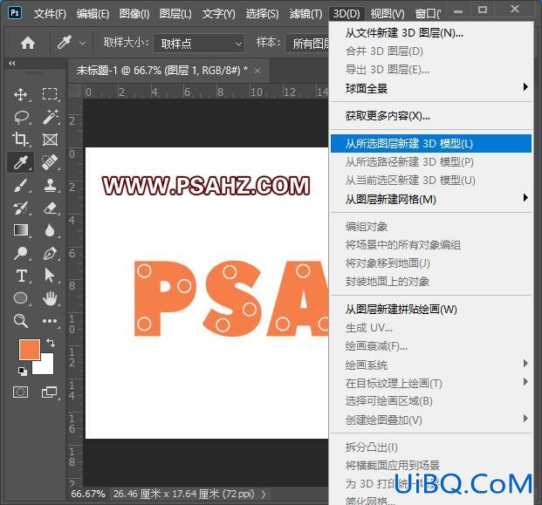
Task: Reset default foreground and background colors
Action: pos(23,372)
